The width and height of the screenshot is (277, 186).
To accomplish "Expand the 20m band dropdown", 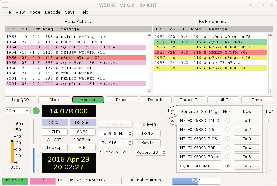I will (27, 111).
